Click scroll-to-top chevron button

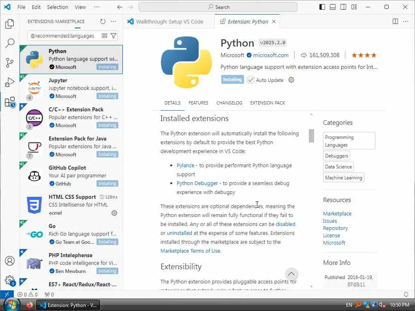click(291, 274)
